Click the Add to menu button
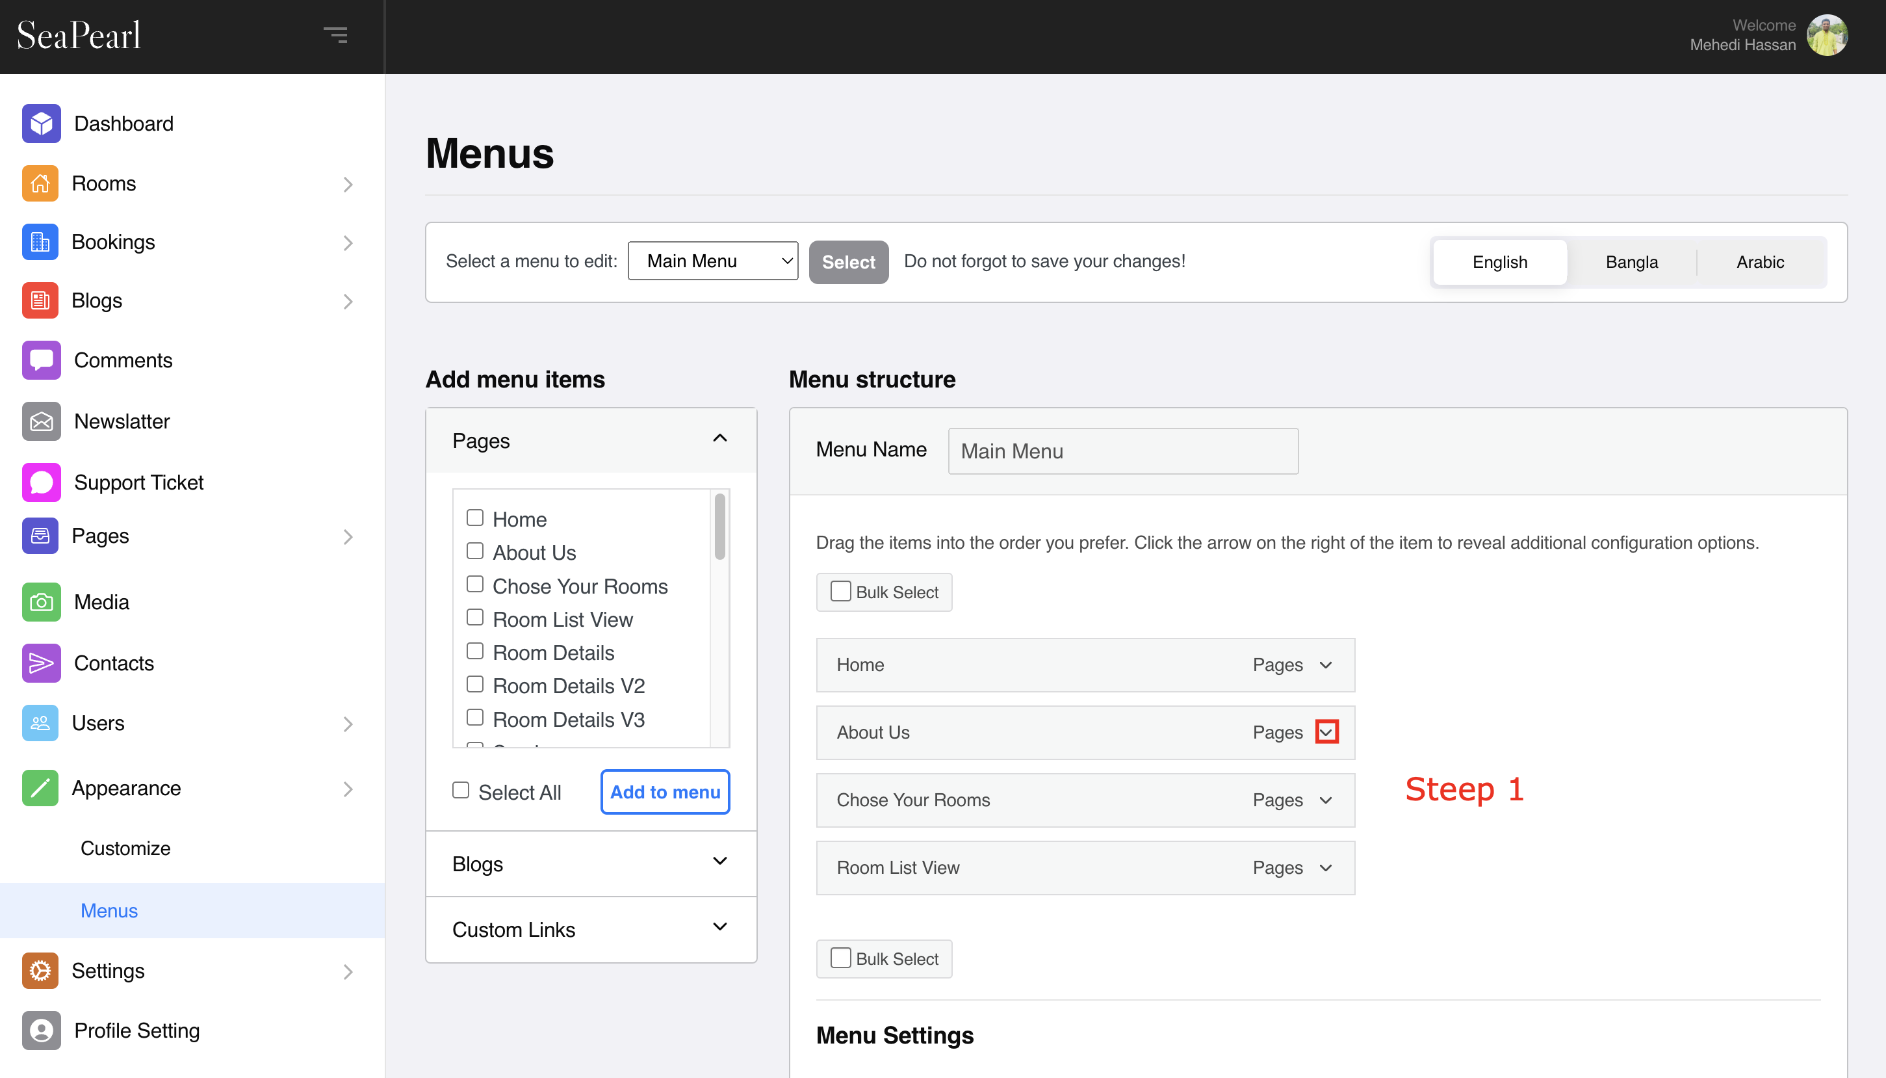Viewport: 1886px width, 1078px height. [665, 792]
